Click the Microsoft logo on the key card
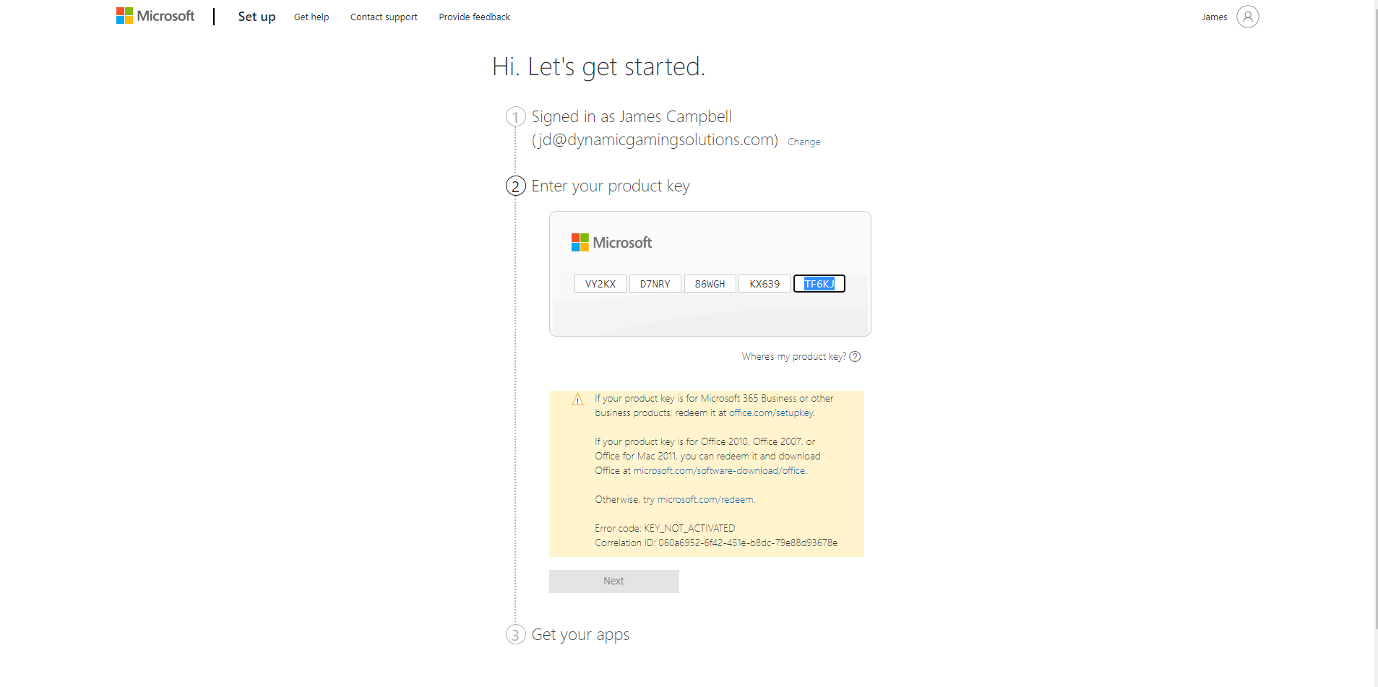Image resolution: width=1378 pixels, height=687 pixels. [611, 243]
